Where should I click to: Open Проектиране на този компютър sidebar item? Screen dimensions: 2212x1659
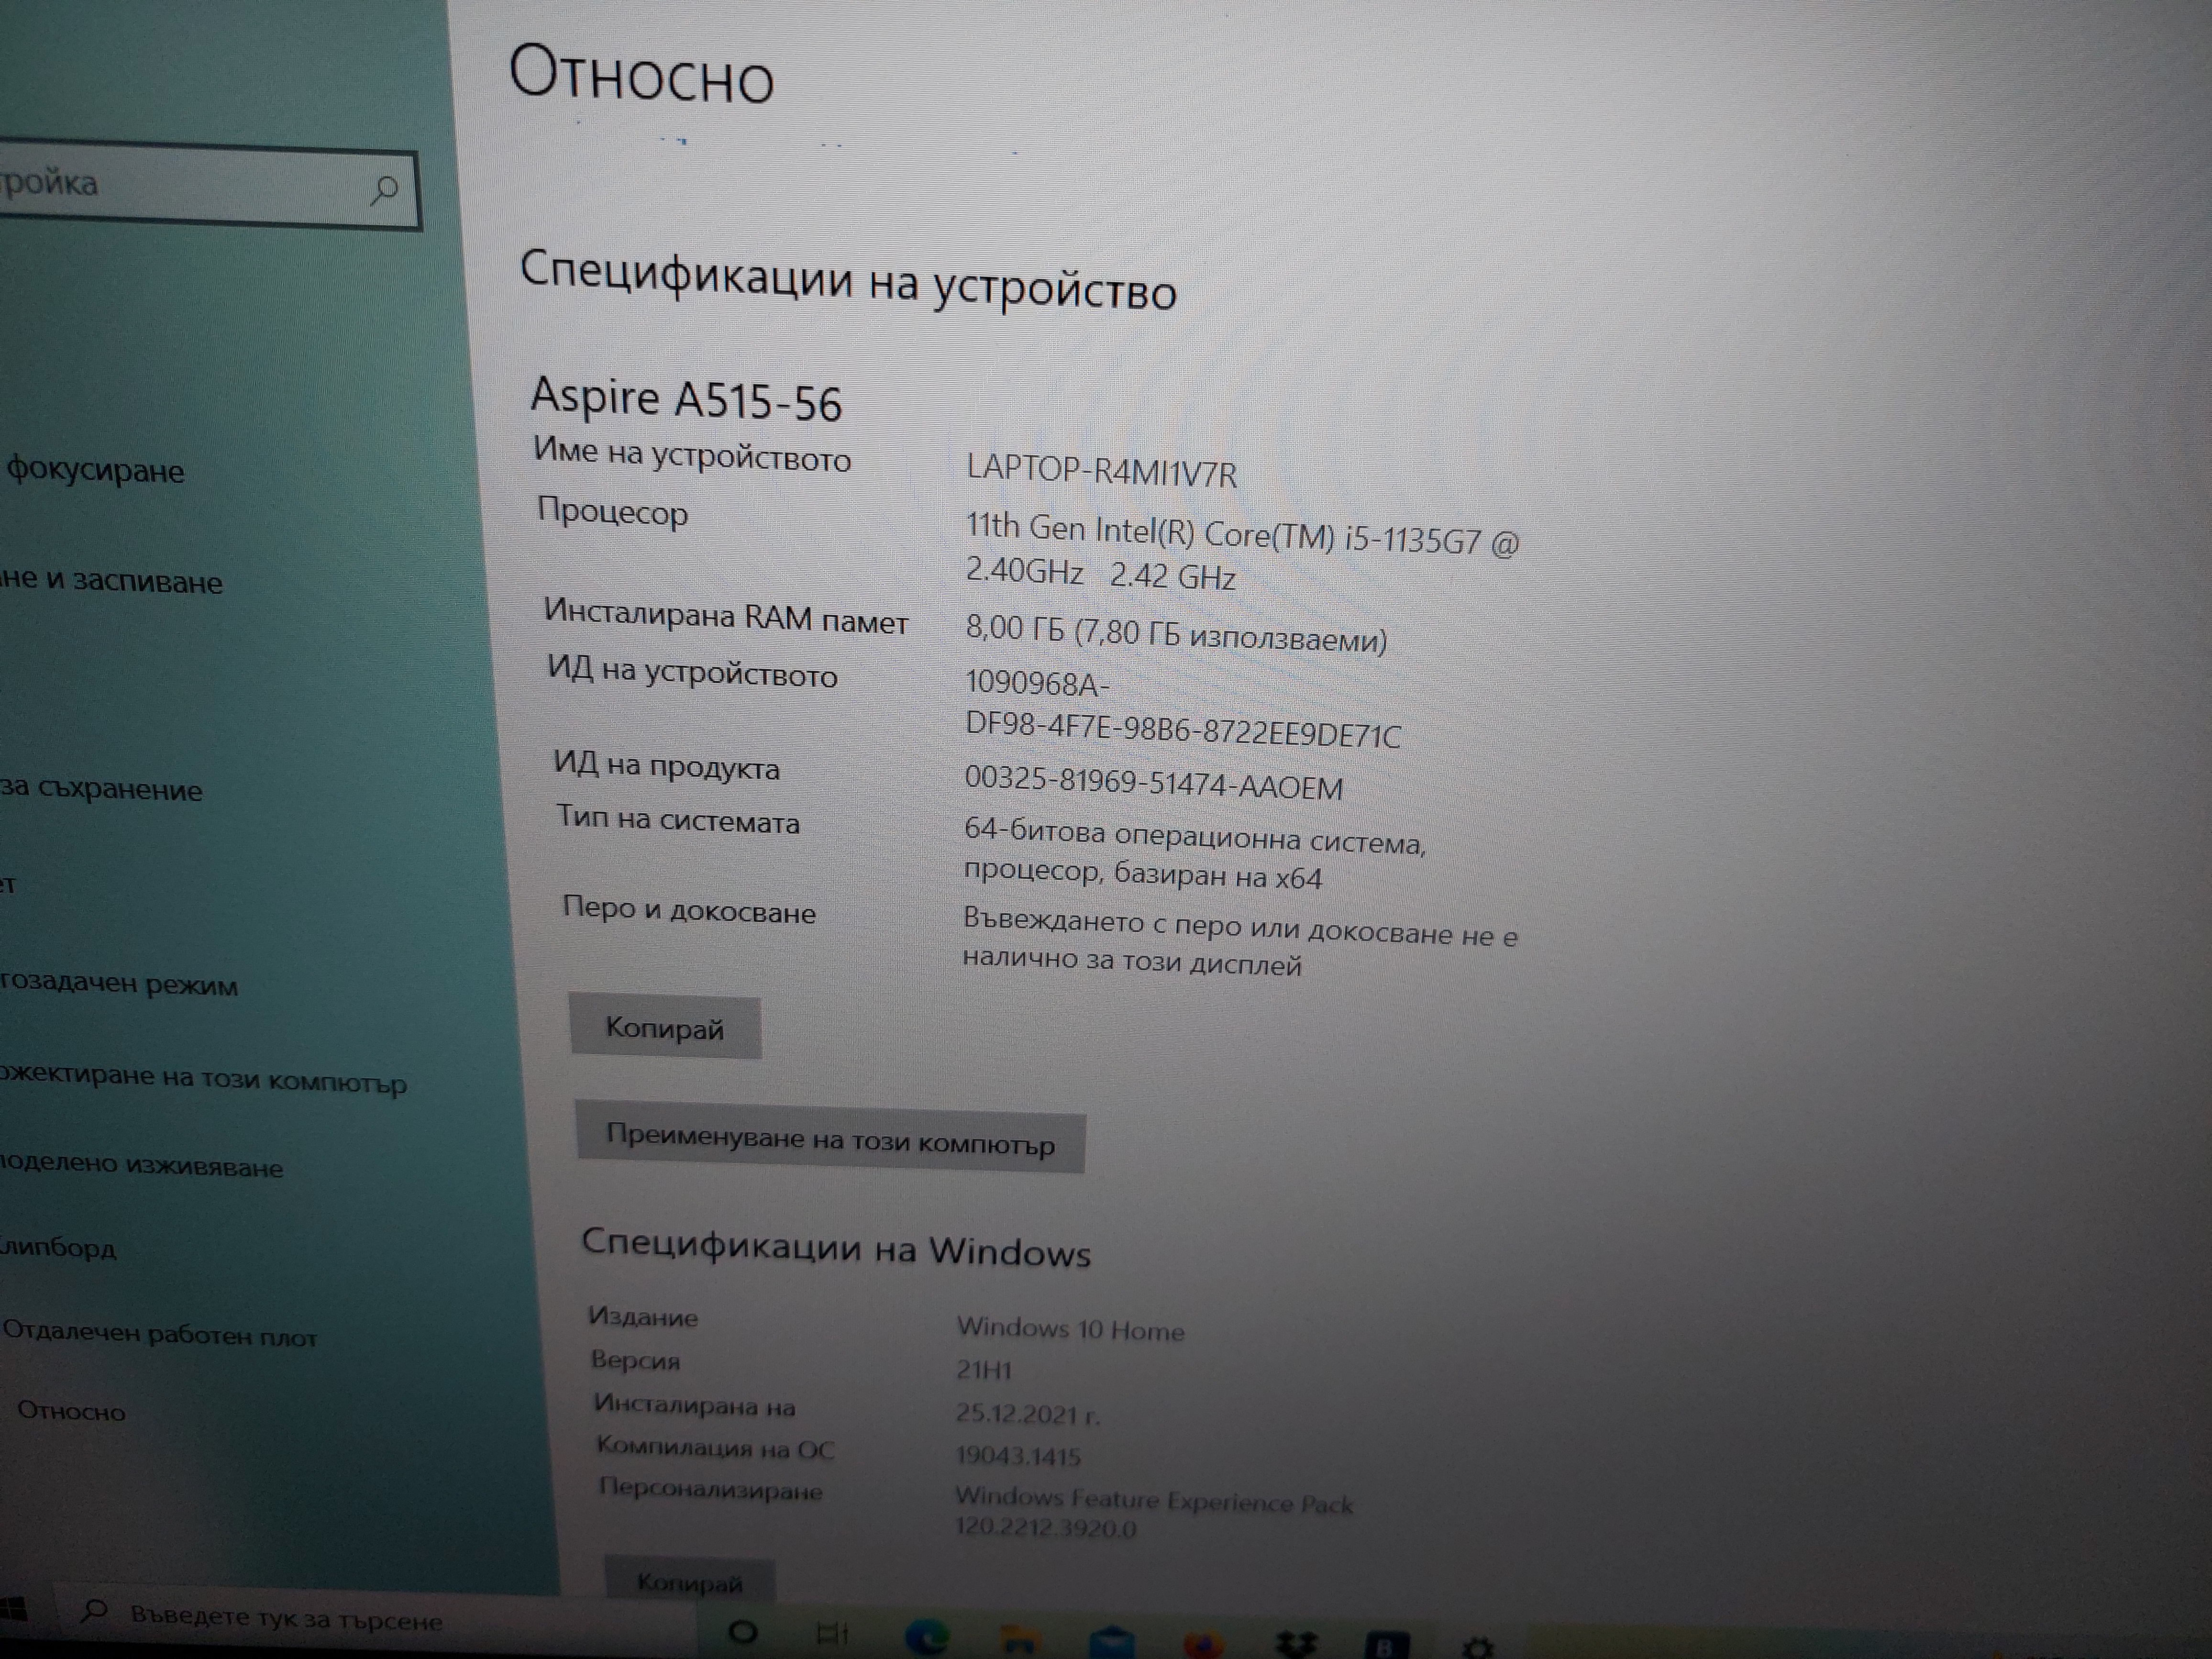point(203,1079)
